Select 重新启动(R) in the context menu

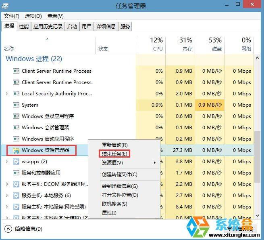(x=115, y=145)
